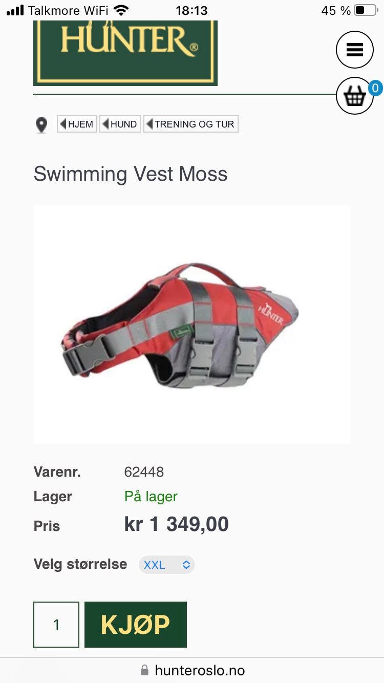Click the Hunter logo banner

pos(125,53)
